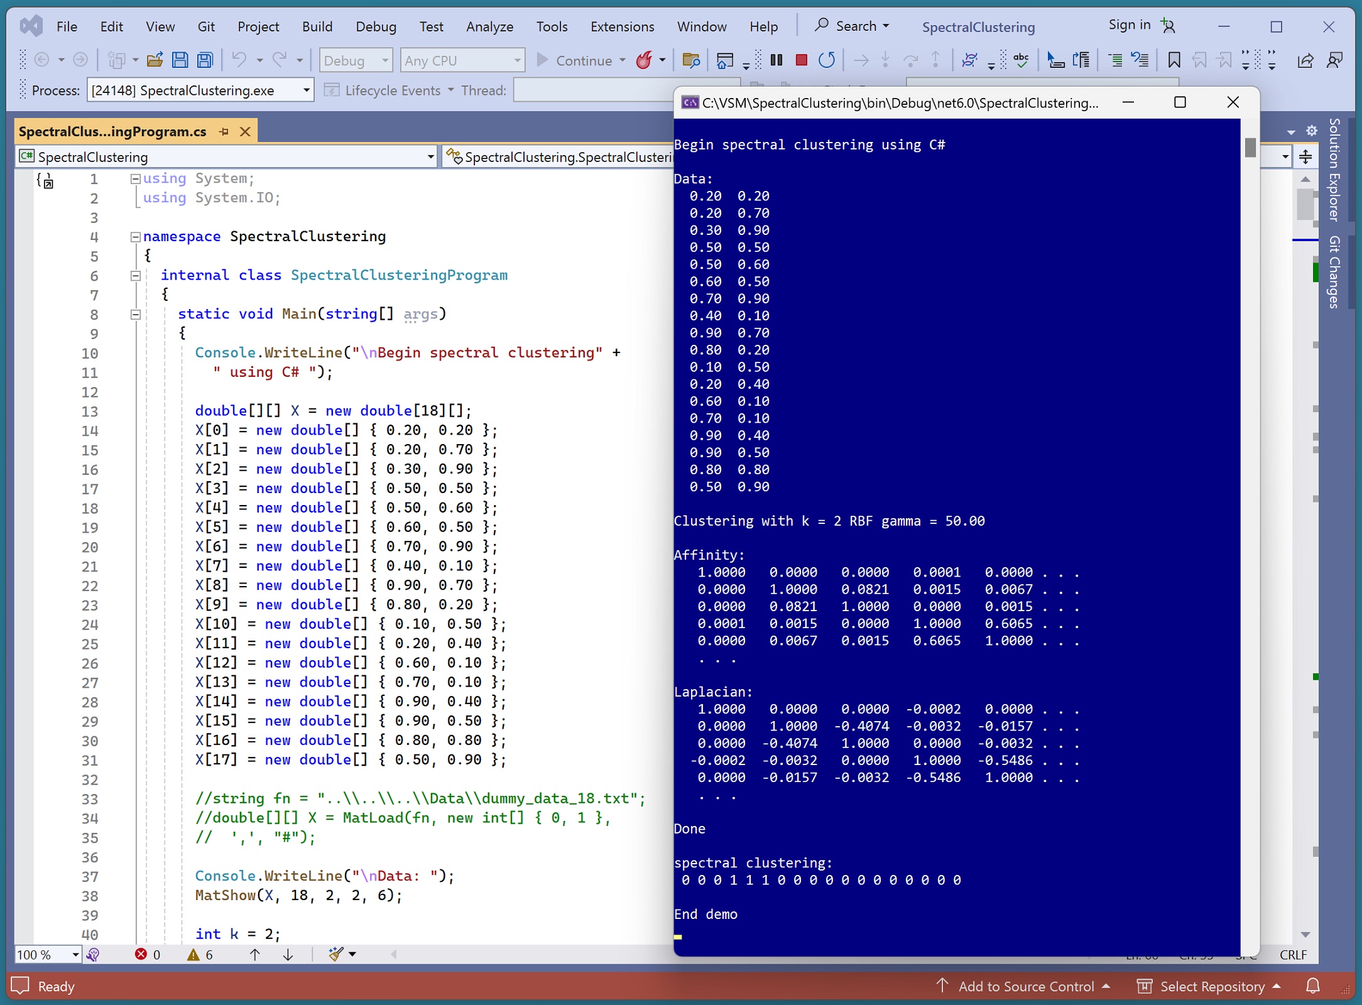The image size is (1362, 1005).
Task: Collapse the namespace SpectralClustering outline block
Action: tap(135, 237)
